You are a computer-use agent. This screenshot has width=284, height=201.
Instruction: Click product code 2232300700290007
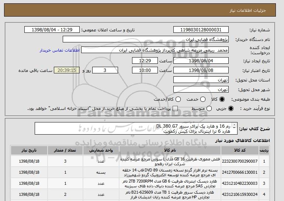coord(240,161)
